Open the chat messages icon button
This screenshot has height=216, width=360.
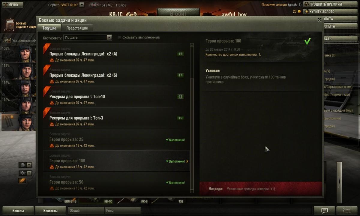[x=324, y=210]
